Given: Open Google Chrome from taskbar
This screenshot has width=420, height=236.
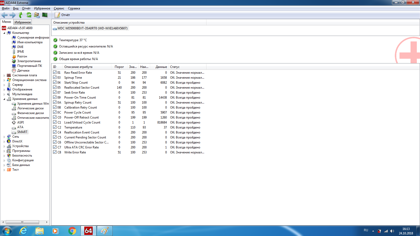Looking at the screenshot, I should pyautogui.click(x=72, y=231).
